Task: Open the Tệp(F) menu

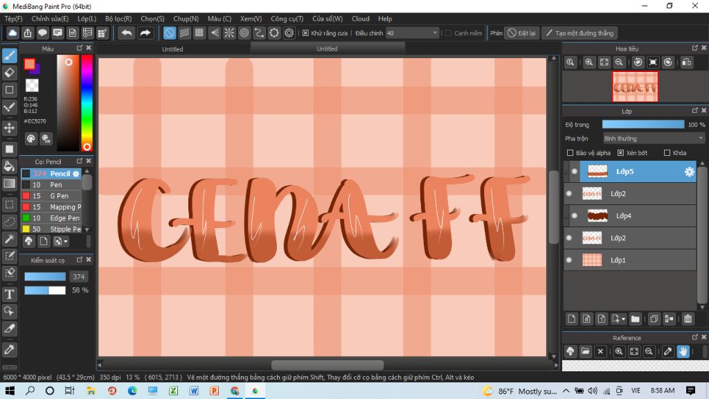Action: click(x=14, y=19)
